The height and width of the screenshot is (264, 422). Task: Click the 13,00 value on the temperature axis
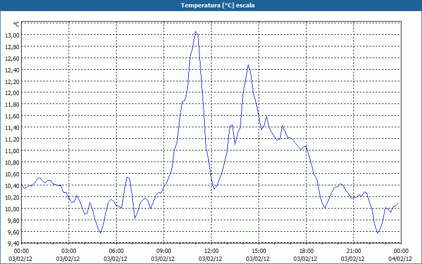[x=12, y=35]
